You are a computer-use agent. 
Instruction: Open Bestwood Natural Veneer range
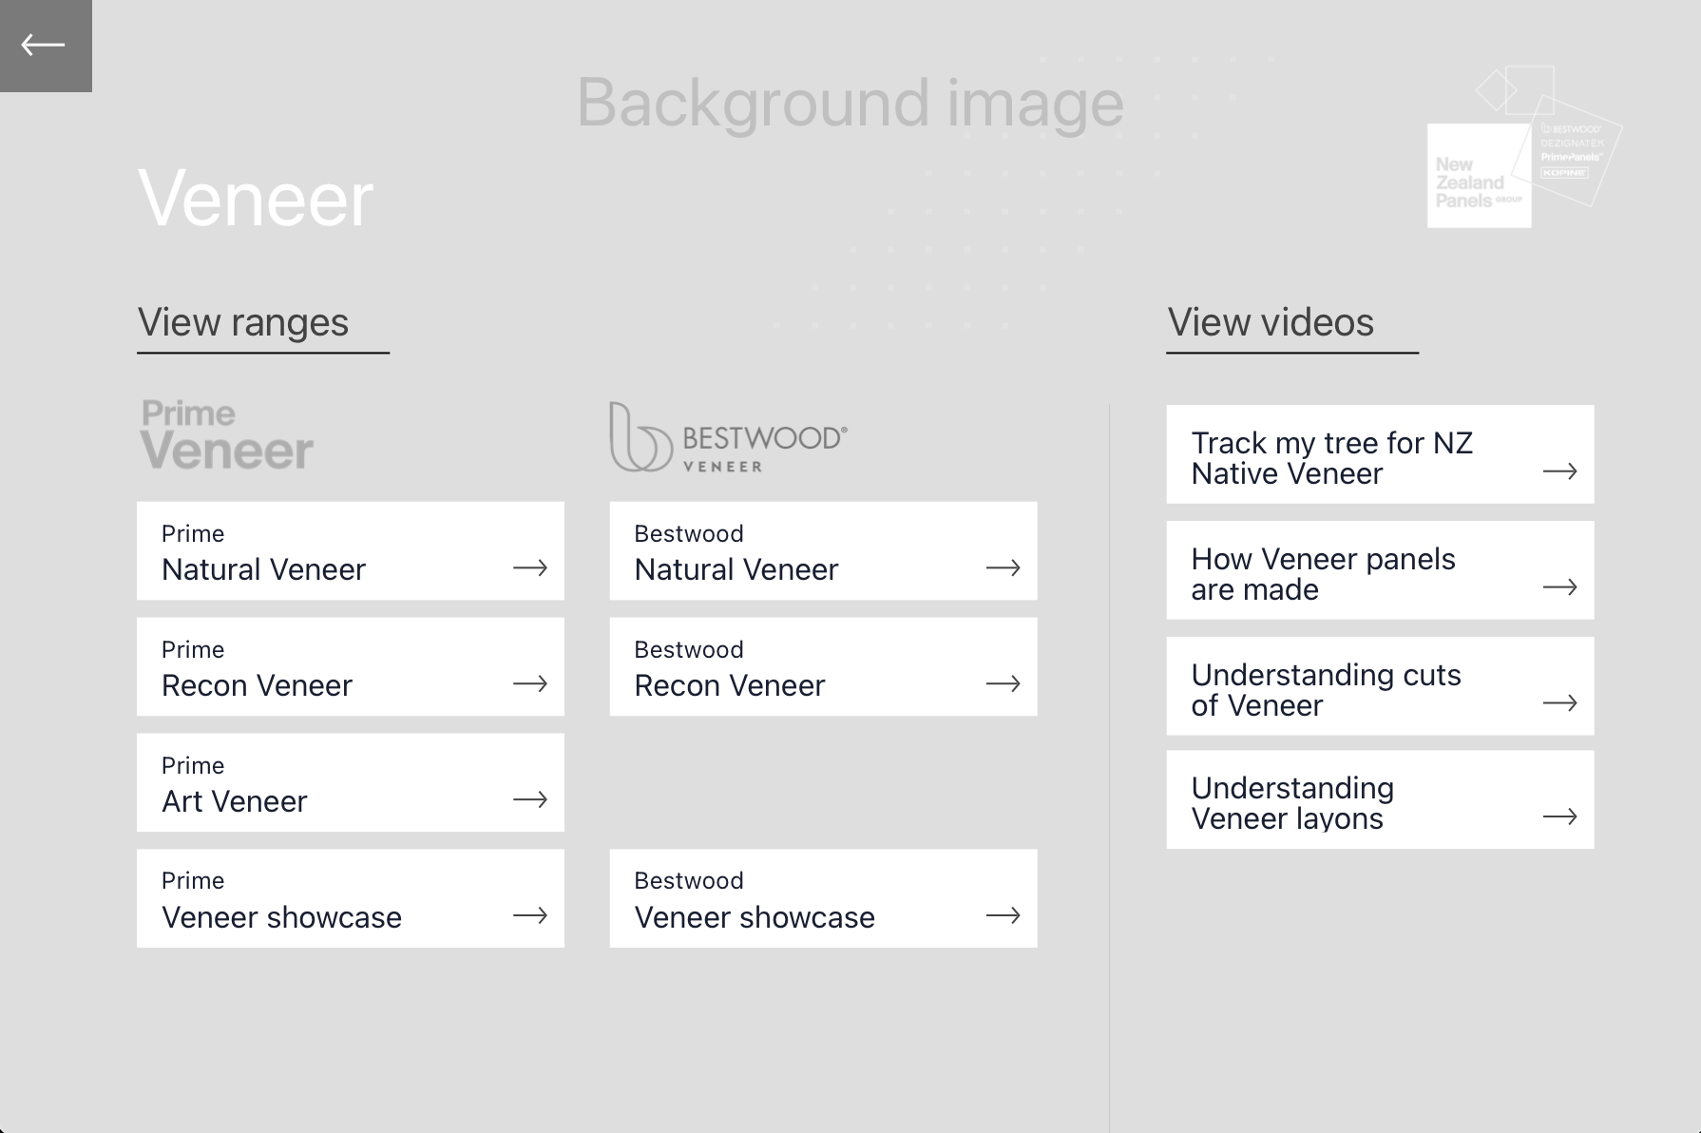pyautogui.click(x=824, y=551)
